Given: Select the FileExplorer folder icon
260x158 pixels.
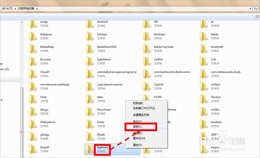Looking at the screenshot, I should 33,124.
